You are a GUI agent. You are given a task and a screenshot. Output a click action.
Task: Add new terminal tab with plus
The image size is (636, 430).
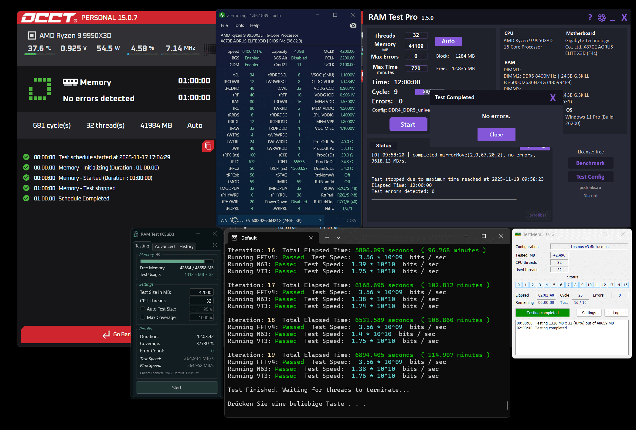pos(327,238)
